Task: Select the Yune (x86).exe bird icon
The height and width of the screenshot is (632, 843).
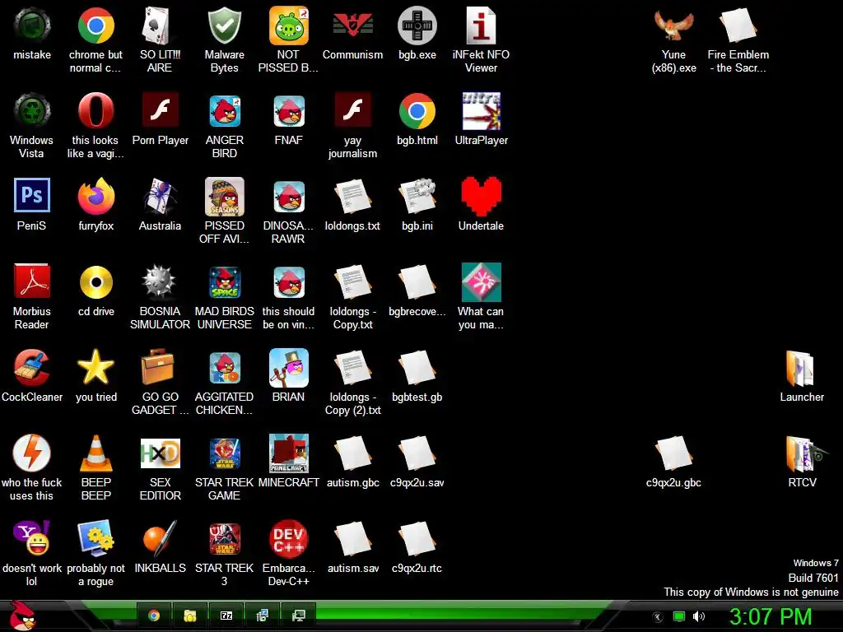Action: click(x=673, y=26)
